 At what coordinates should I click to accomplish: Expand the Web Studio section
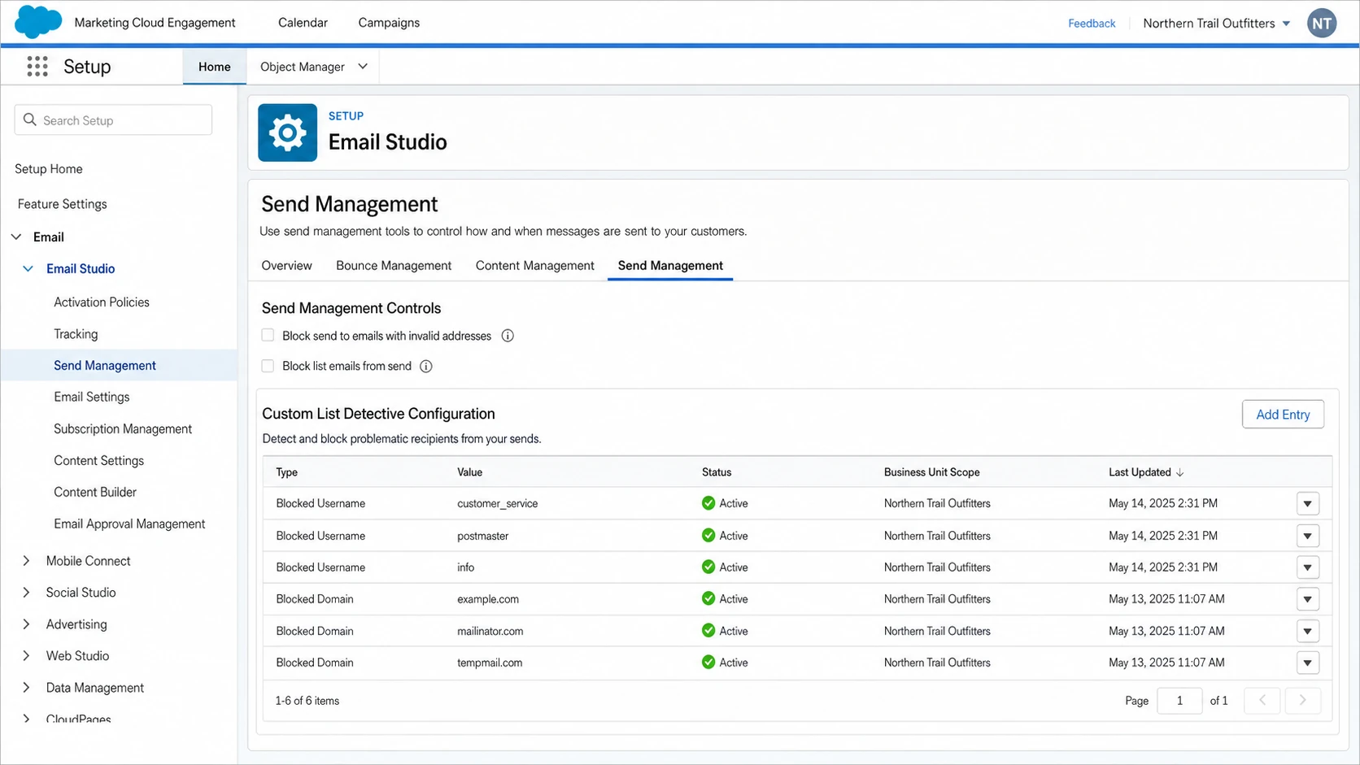[x=26, y=656]
